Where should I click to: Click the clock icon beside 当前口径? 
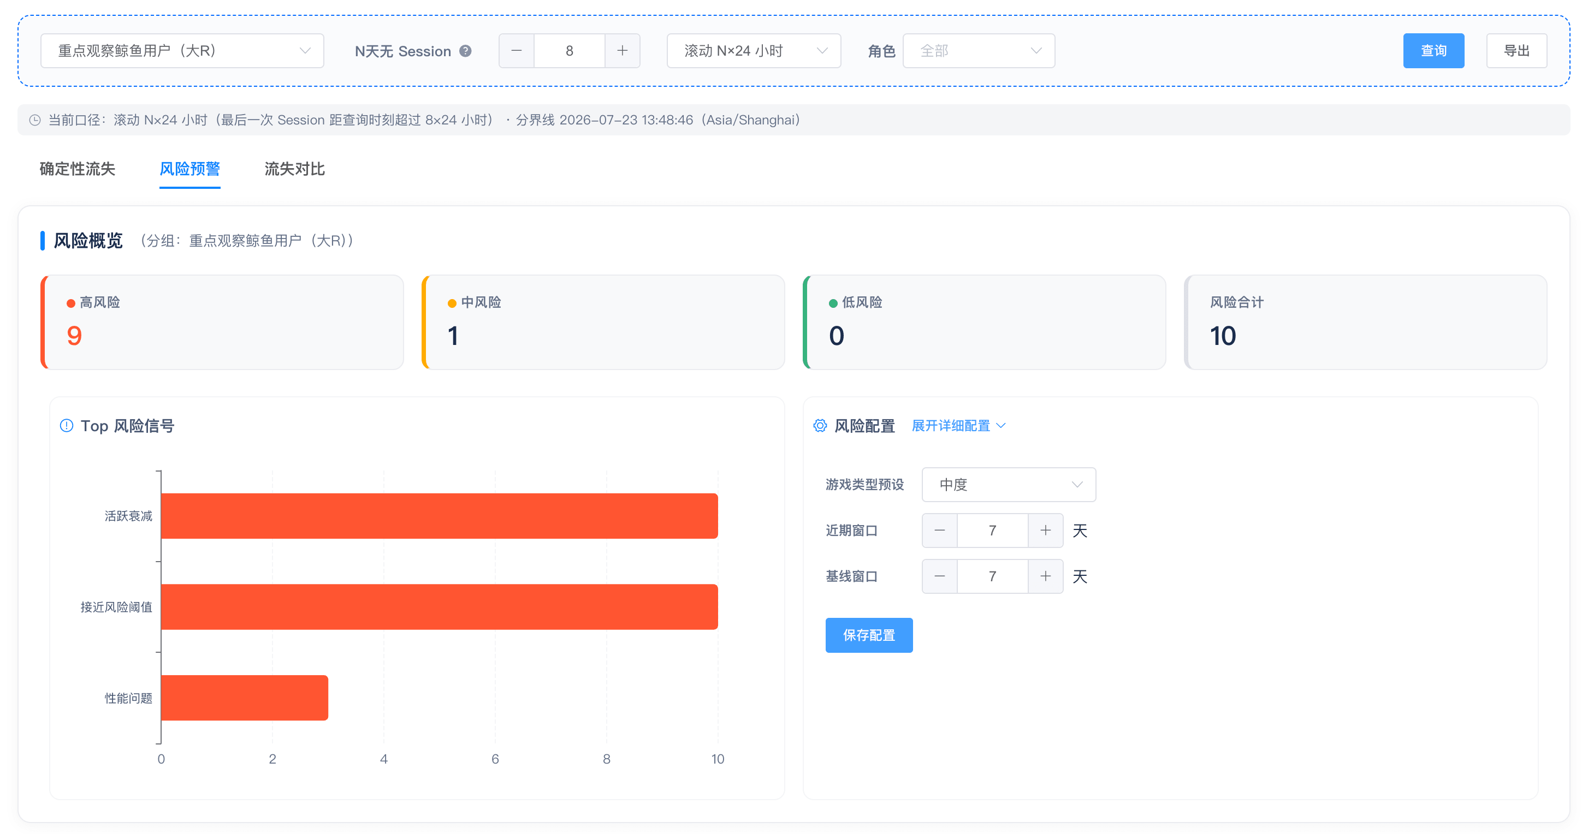click(35, 120)
